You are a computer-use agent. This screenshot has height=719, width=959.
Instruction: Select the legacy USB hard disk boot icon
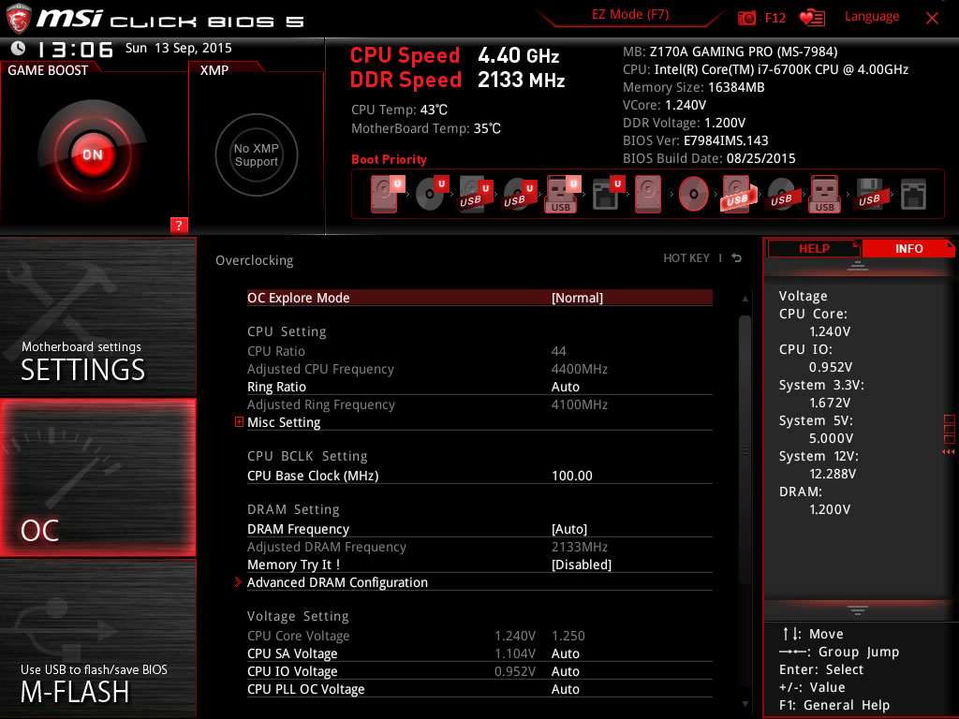point(738,195)
